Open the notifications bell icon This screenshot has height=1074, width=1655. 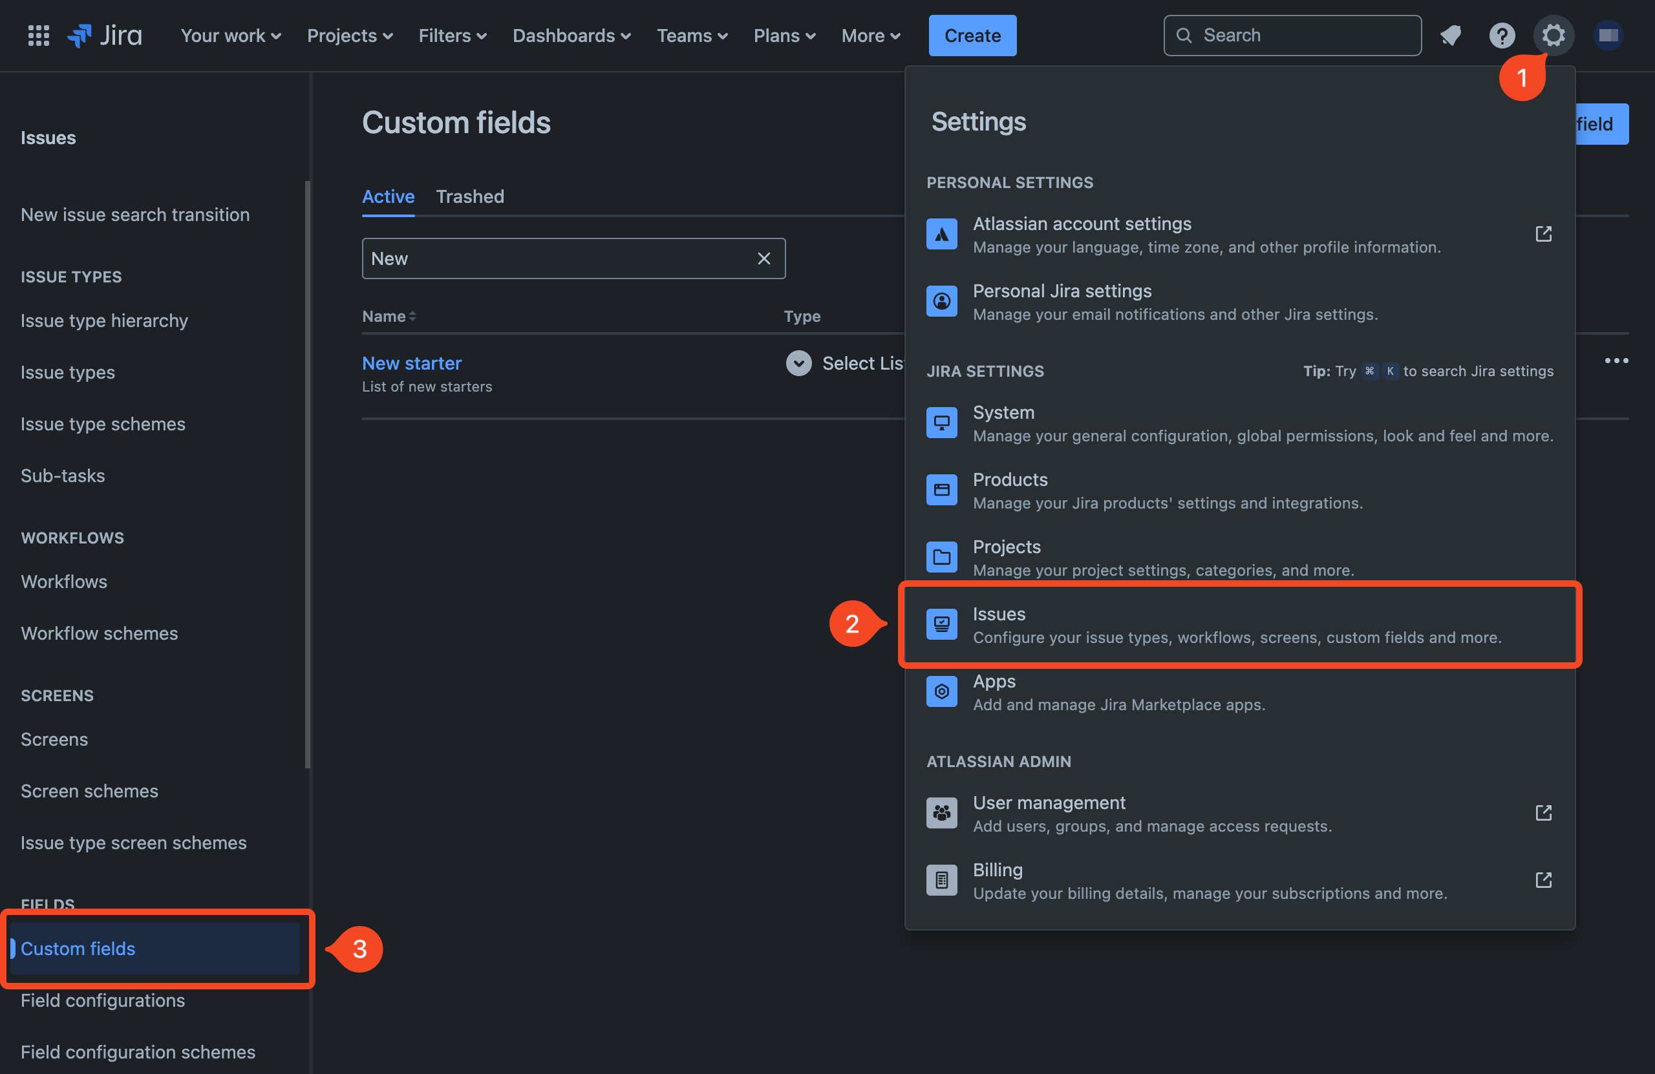click(x=1451, y=36)
